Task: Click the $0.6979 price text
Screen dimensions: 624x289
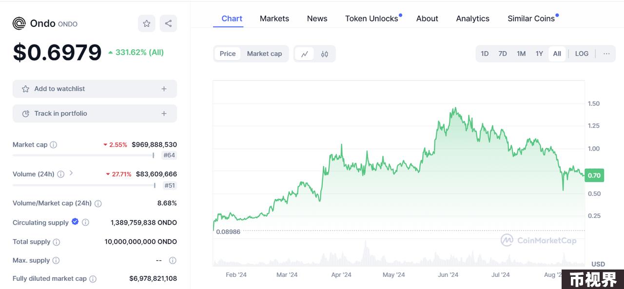Action: tap(57, 53)
